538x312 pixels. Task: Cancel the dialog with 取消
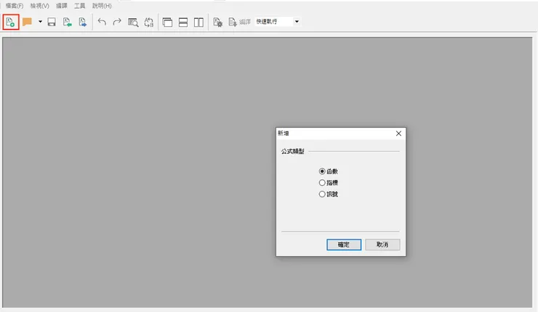[382, 245]
